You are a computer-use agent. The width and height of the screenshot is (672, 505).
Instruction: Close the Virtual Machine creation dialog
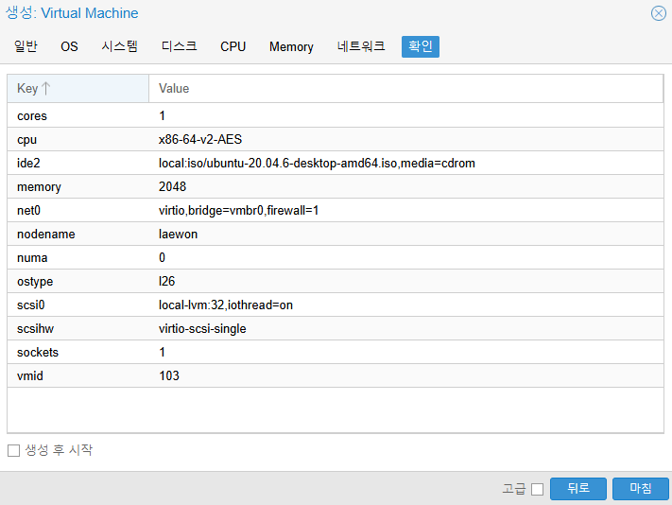click(x=658, y=13)
